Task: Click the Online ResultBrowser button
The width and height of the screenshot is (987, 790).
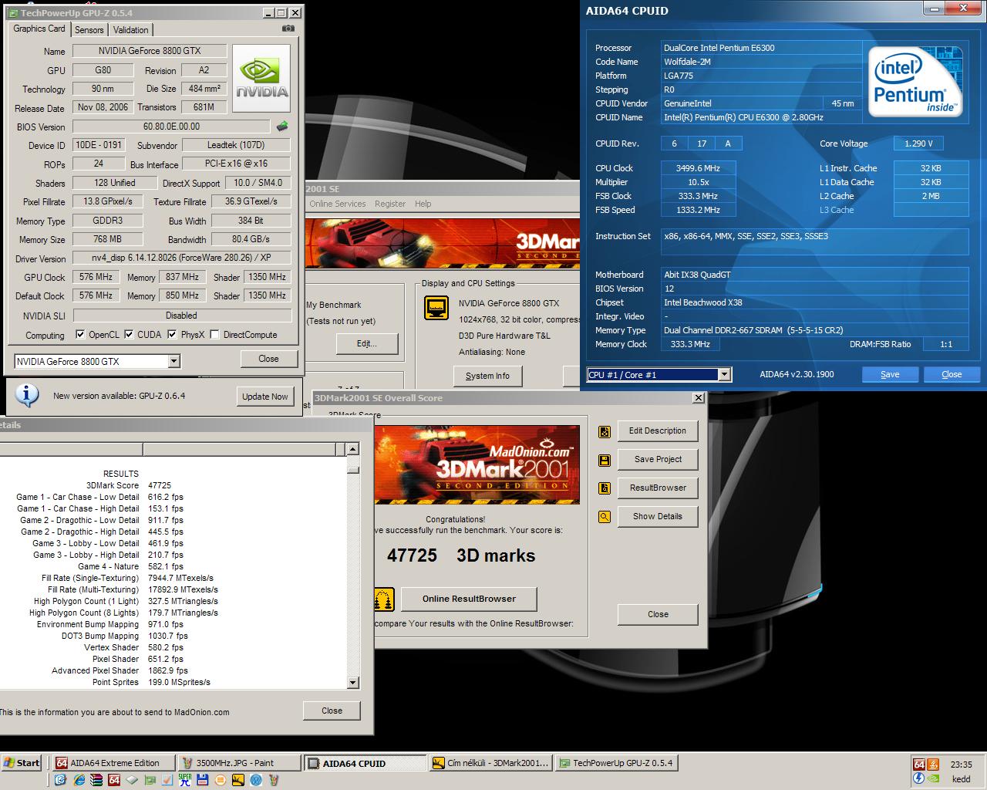Action: 469,599
